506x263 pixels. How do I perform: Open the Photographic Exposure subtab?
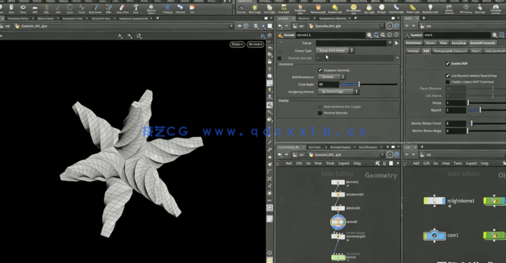click(450, 51)
